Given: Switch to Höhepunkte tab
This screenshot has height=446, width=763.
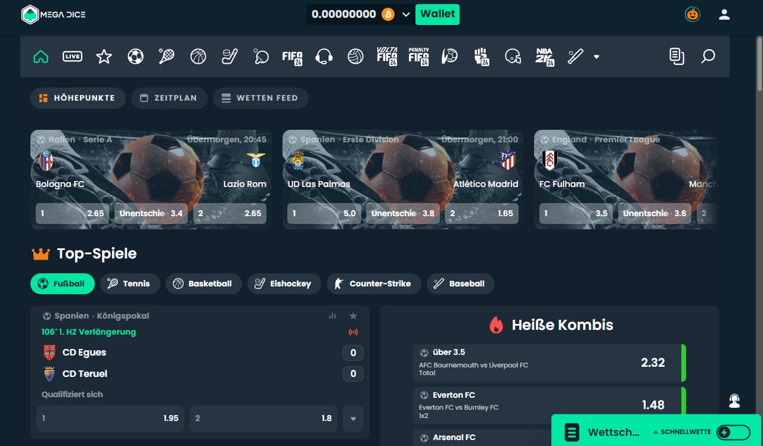Looking at the screenshot, I should (x=77, y=98).
